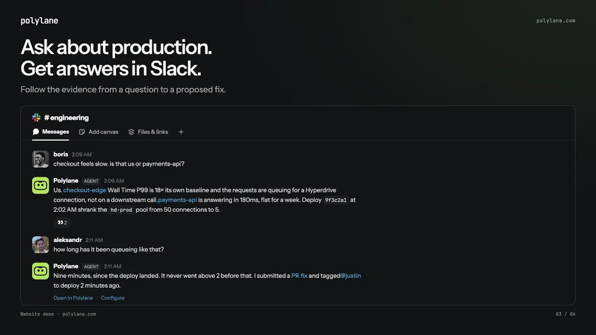Viewport: 596px width, 335px height.
Task: Click the Files & links layers icon
Action: 131,132
